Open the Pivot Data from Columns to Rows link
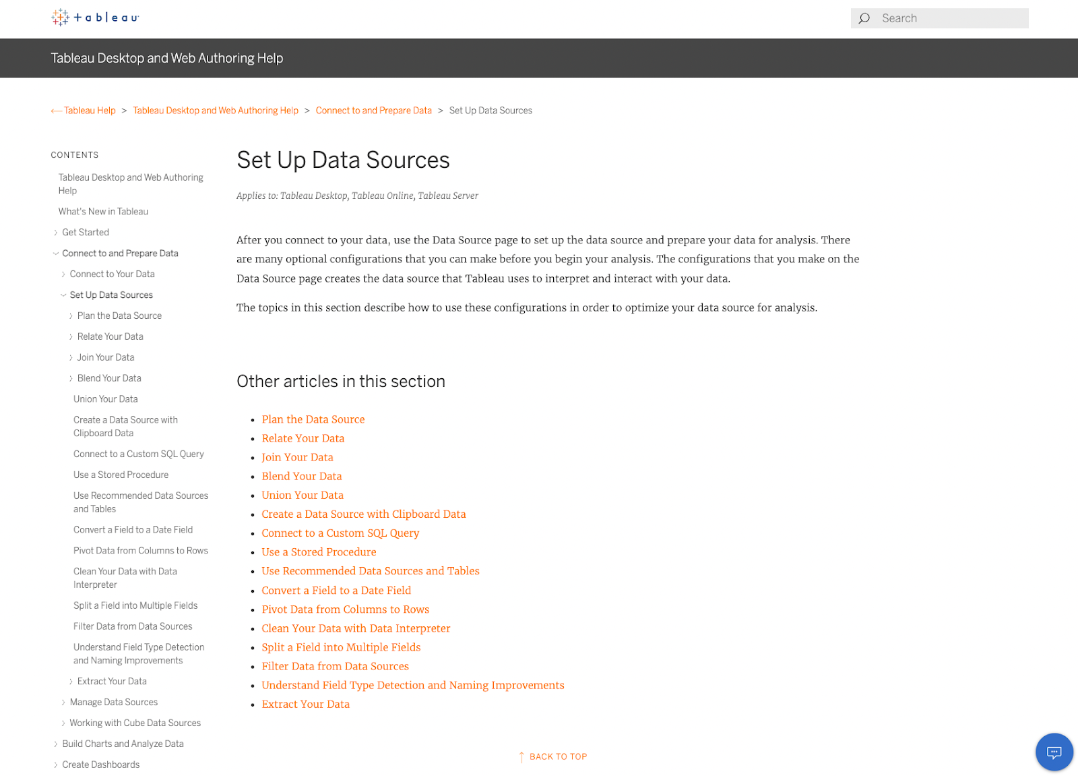The width and height of the screenshot is (1078, 776). tap(345, 609)
